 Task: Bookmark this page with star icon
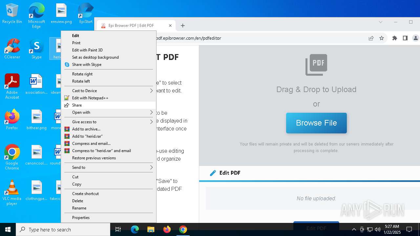point(382,38)
